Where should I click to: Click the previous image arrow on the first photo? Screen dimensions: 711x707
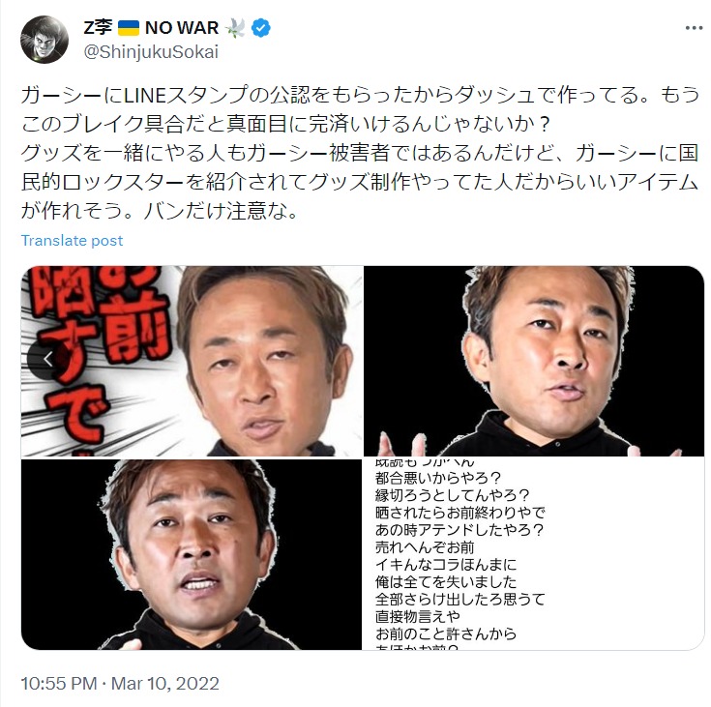coord(48,359)
